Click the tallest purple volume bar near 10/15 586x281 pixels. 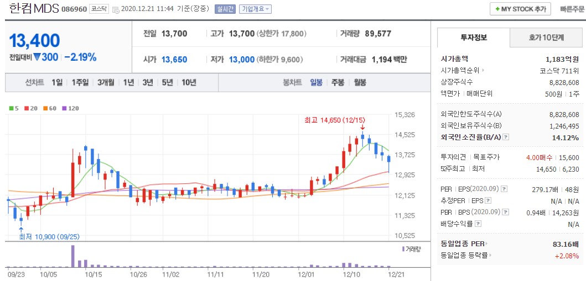(73, 256)
